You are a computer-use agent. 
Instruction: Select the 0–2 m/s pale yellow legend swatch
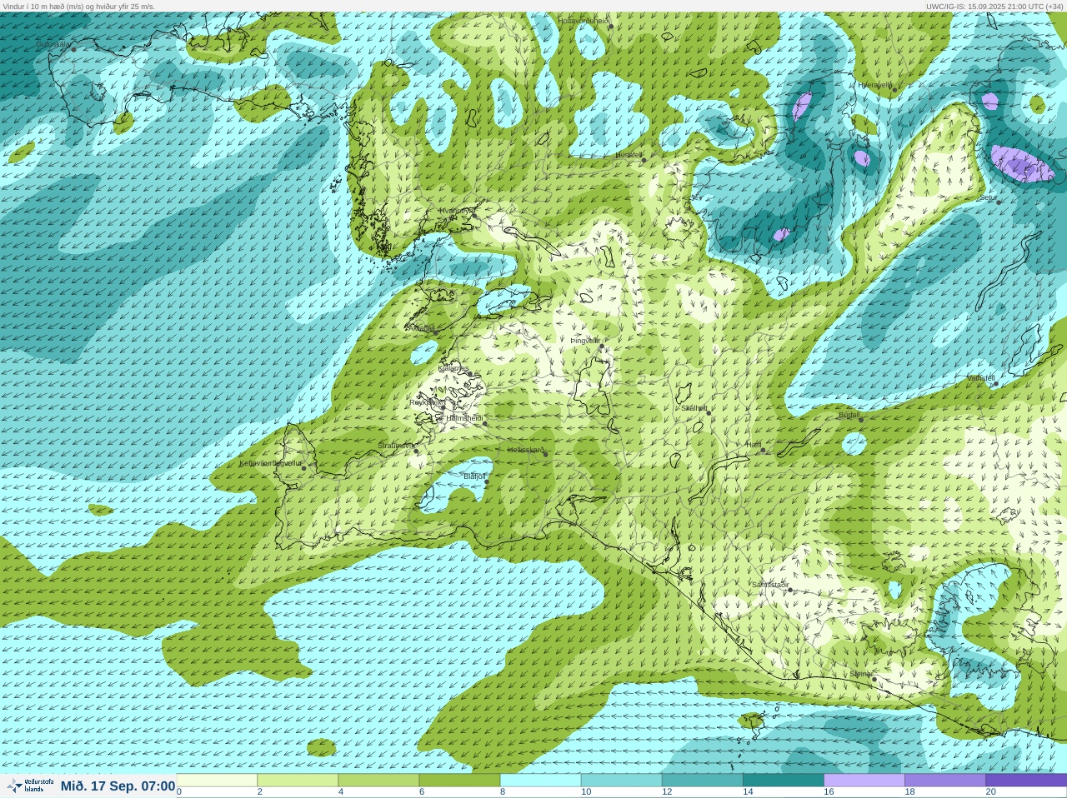click(x=217, y=781)
